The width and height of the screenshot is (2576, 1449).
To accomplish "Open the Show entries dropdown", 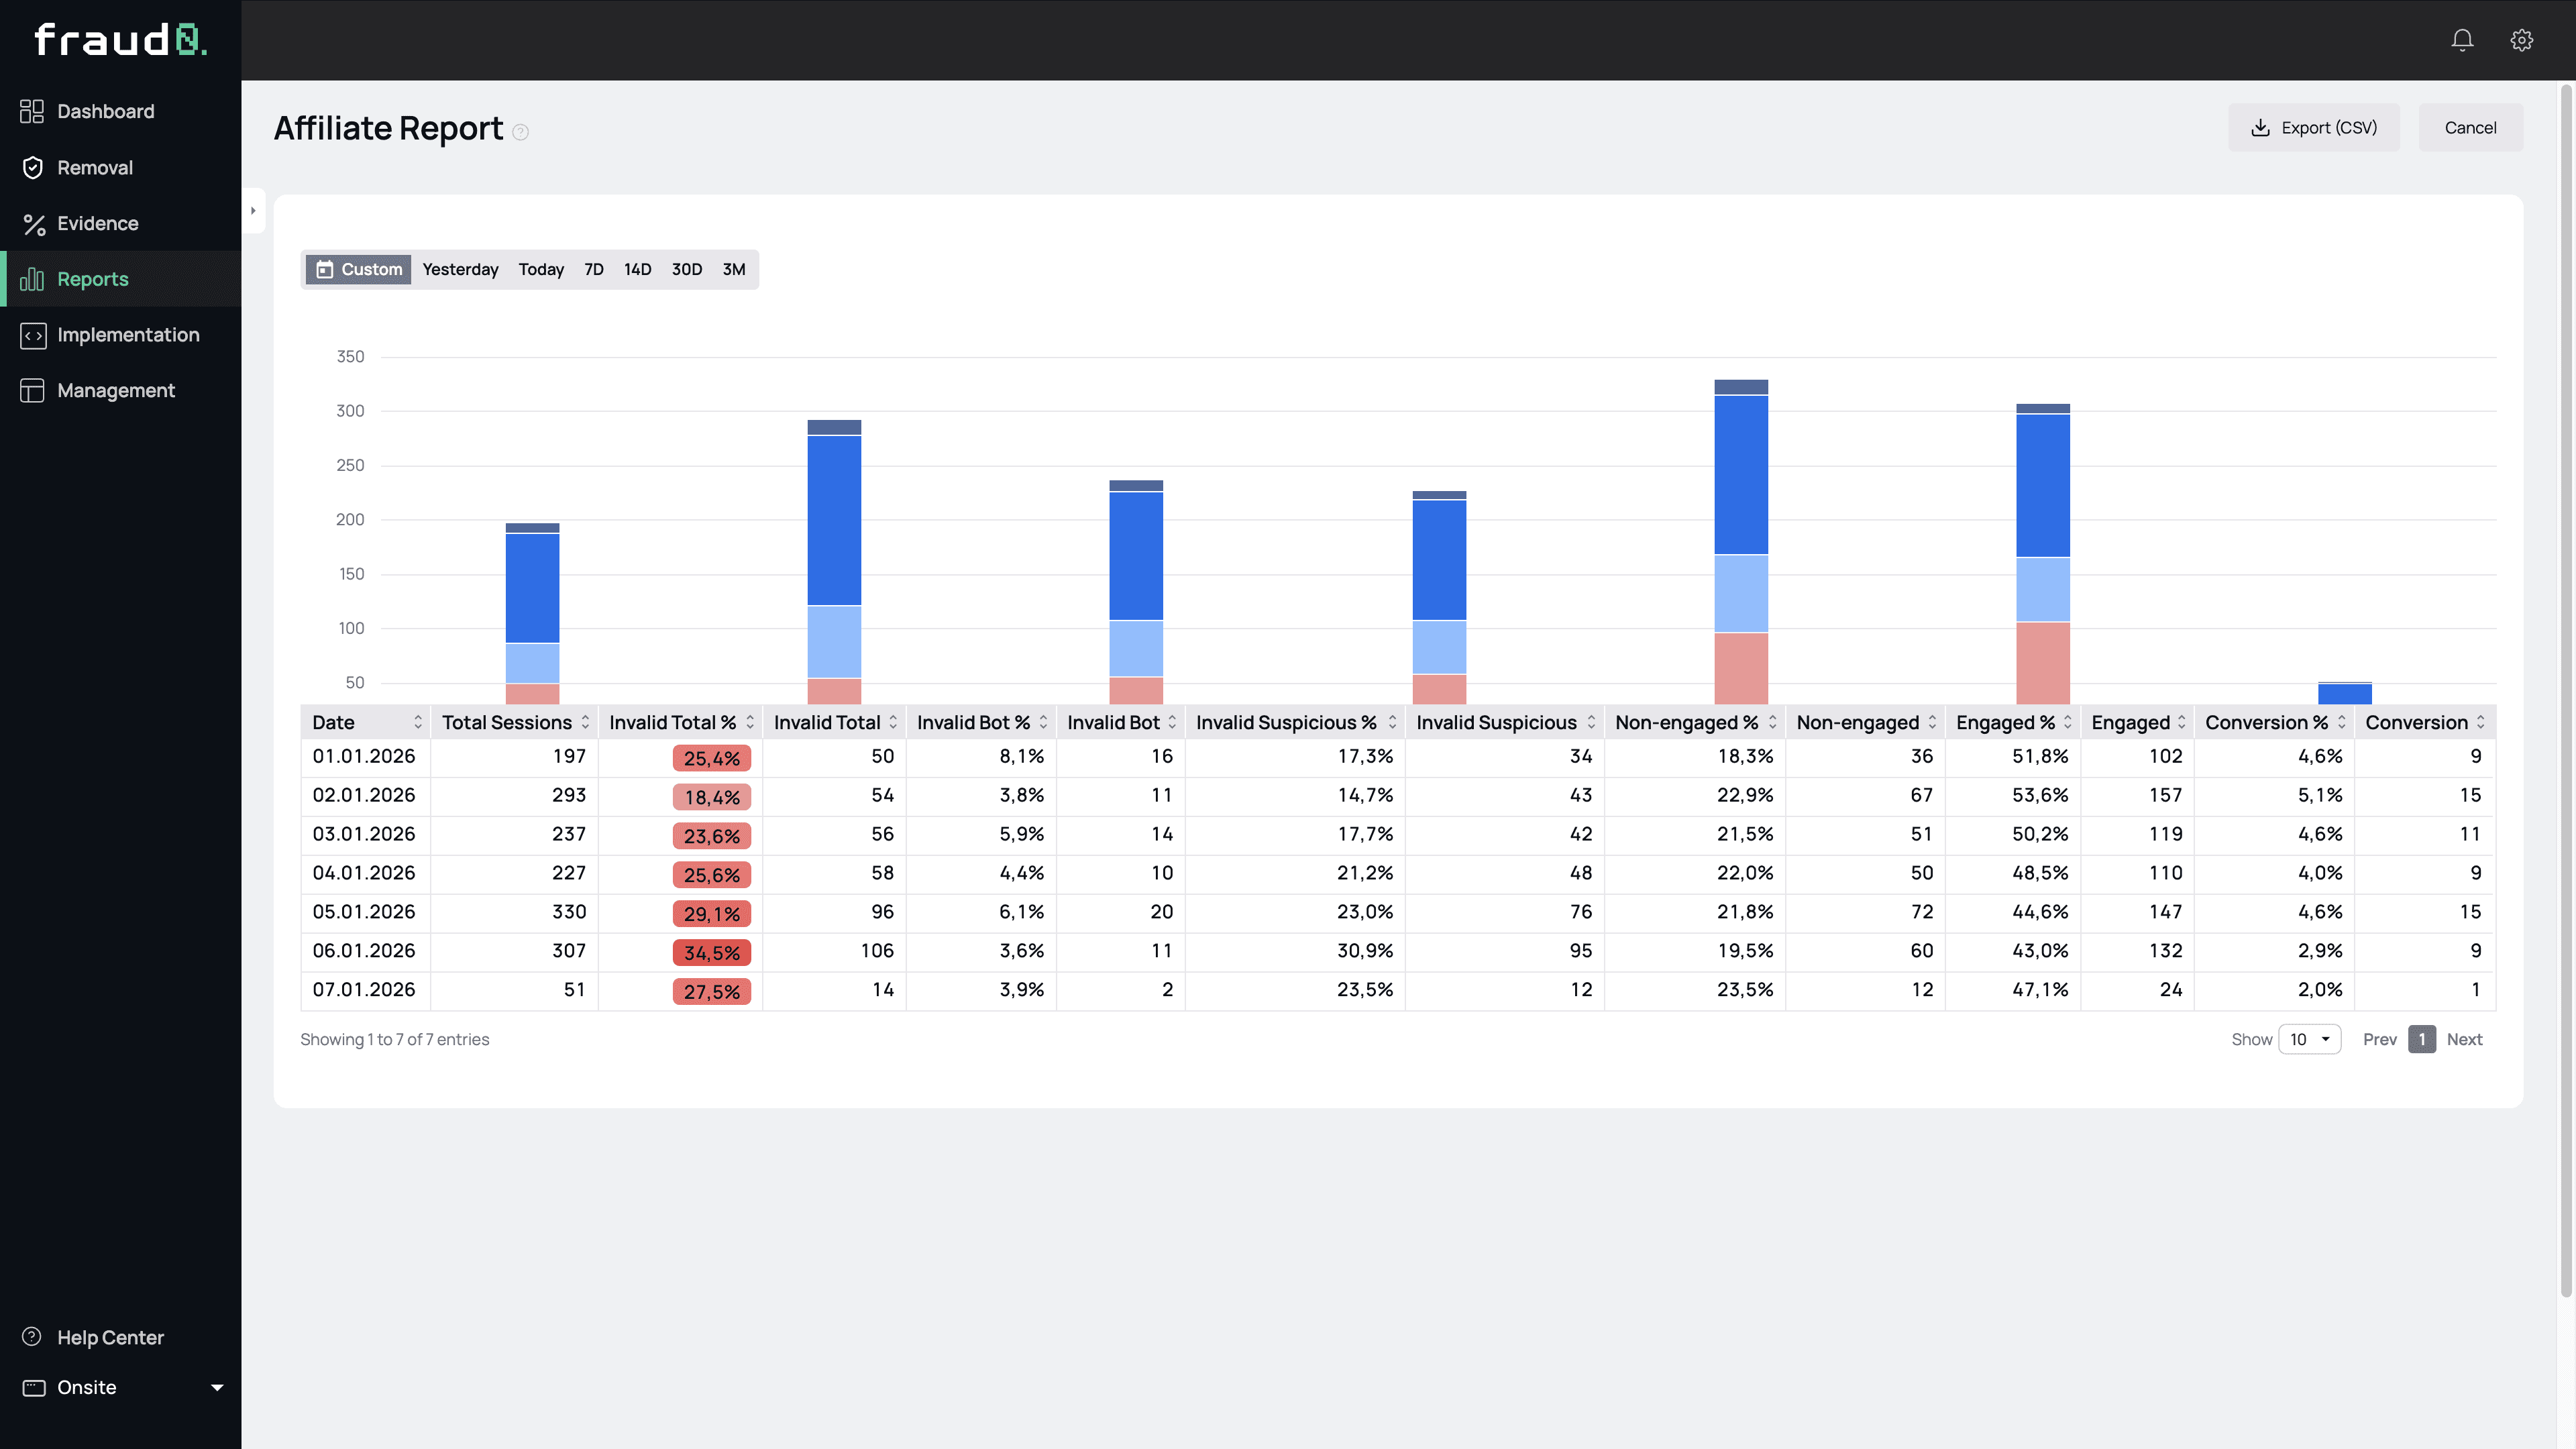I will 2309,1039.
